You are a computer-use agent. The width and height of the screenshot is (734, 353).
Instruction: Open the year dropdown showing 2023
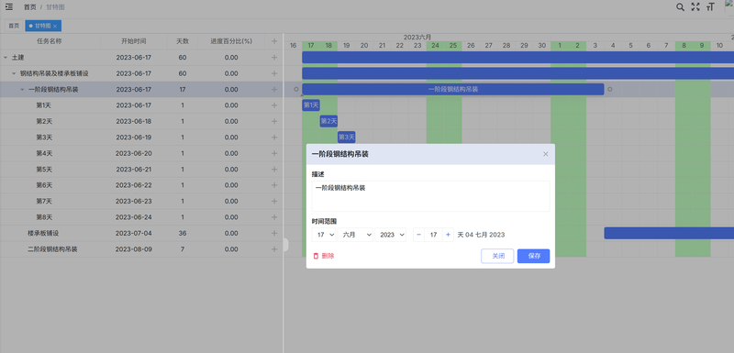click(391, 235)
